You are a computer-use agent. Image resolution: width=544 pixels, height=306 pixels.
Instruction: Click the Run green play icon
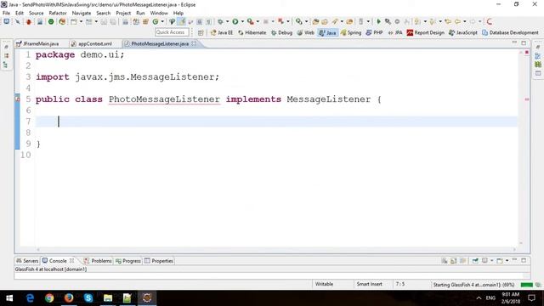point(235,21)
